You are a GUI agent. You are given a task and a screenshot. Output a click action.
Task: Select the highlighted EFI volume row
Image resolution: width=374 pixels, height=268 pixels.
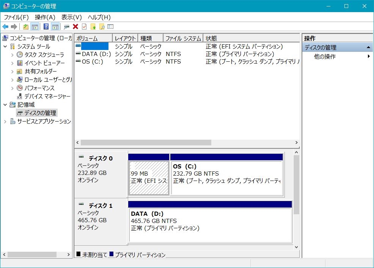pos(187,46)
